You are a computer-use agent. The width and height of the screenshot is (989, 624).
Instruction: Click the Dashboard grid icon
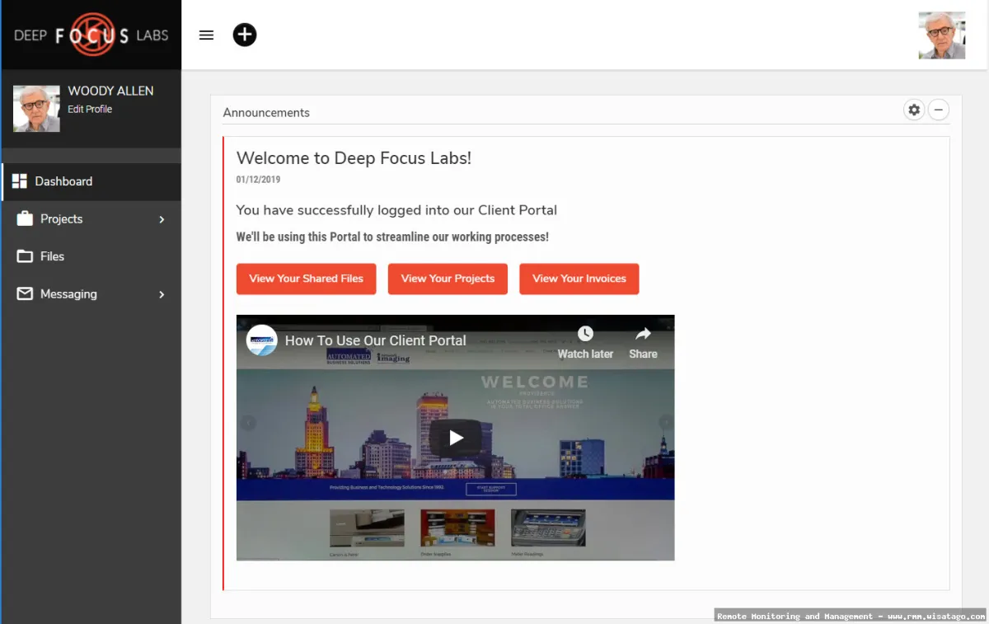tap(20, 181)
